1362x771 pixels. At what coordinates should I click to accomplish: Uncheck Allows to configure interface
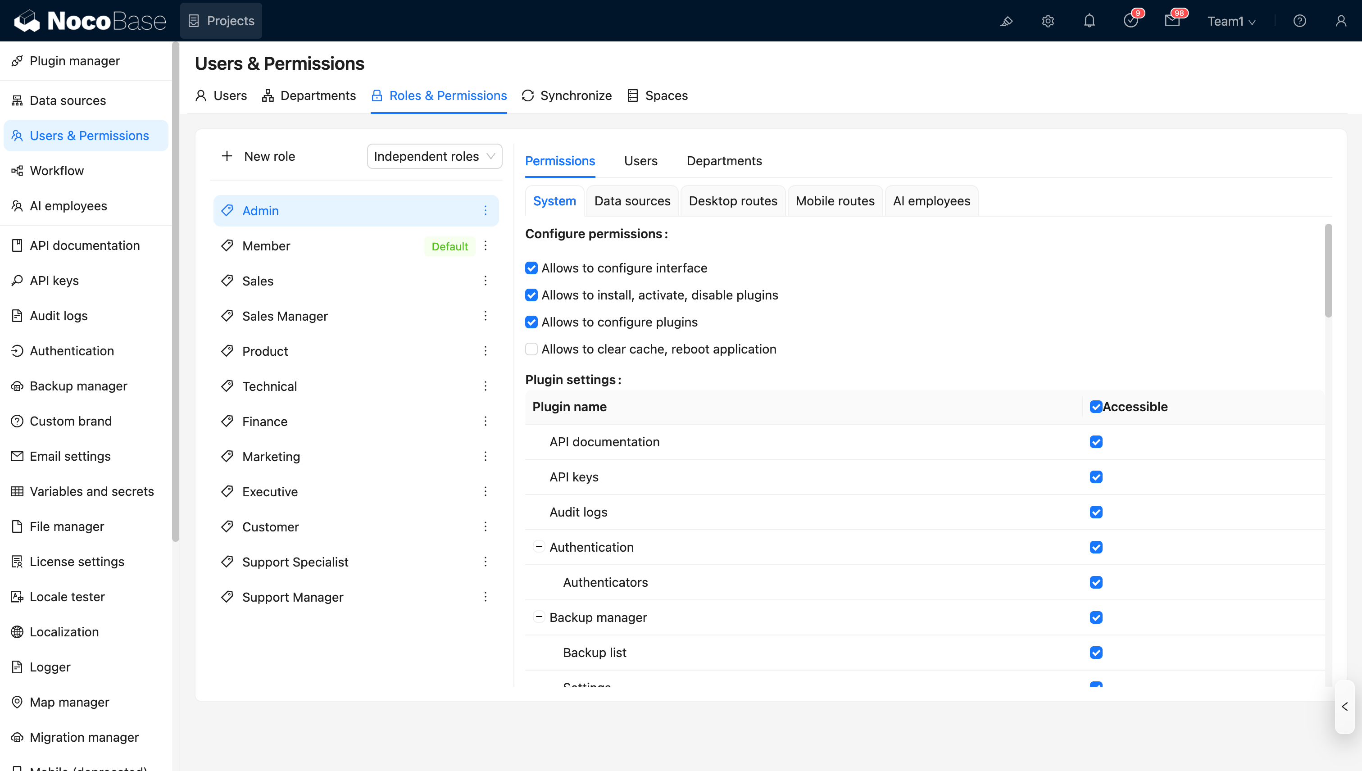coord(531,268)
